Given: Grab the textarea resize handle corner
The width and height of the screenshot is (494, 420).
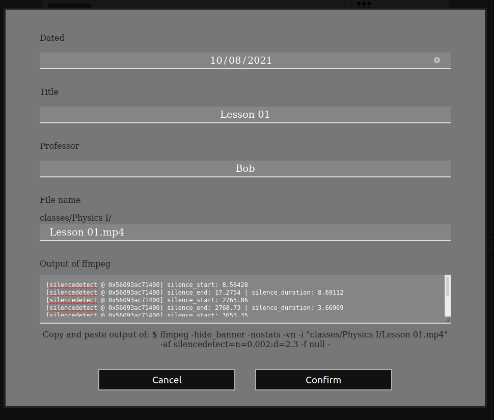Looking at the screenshot, I should [448, 320].
